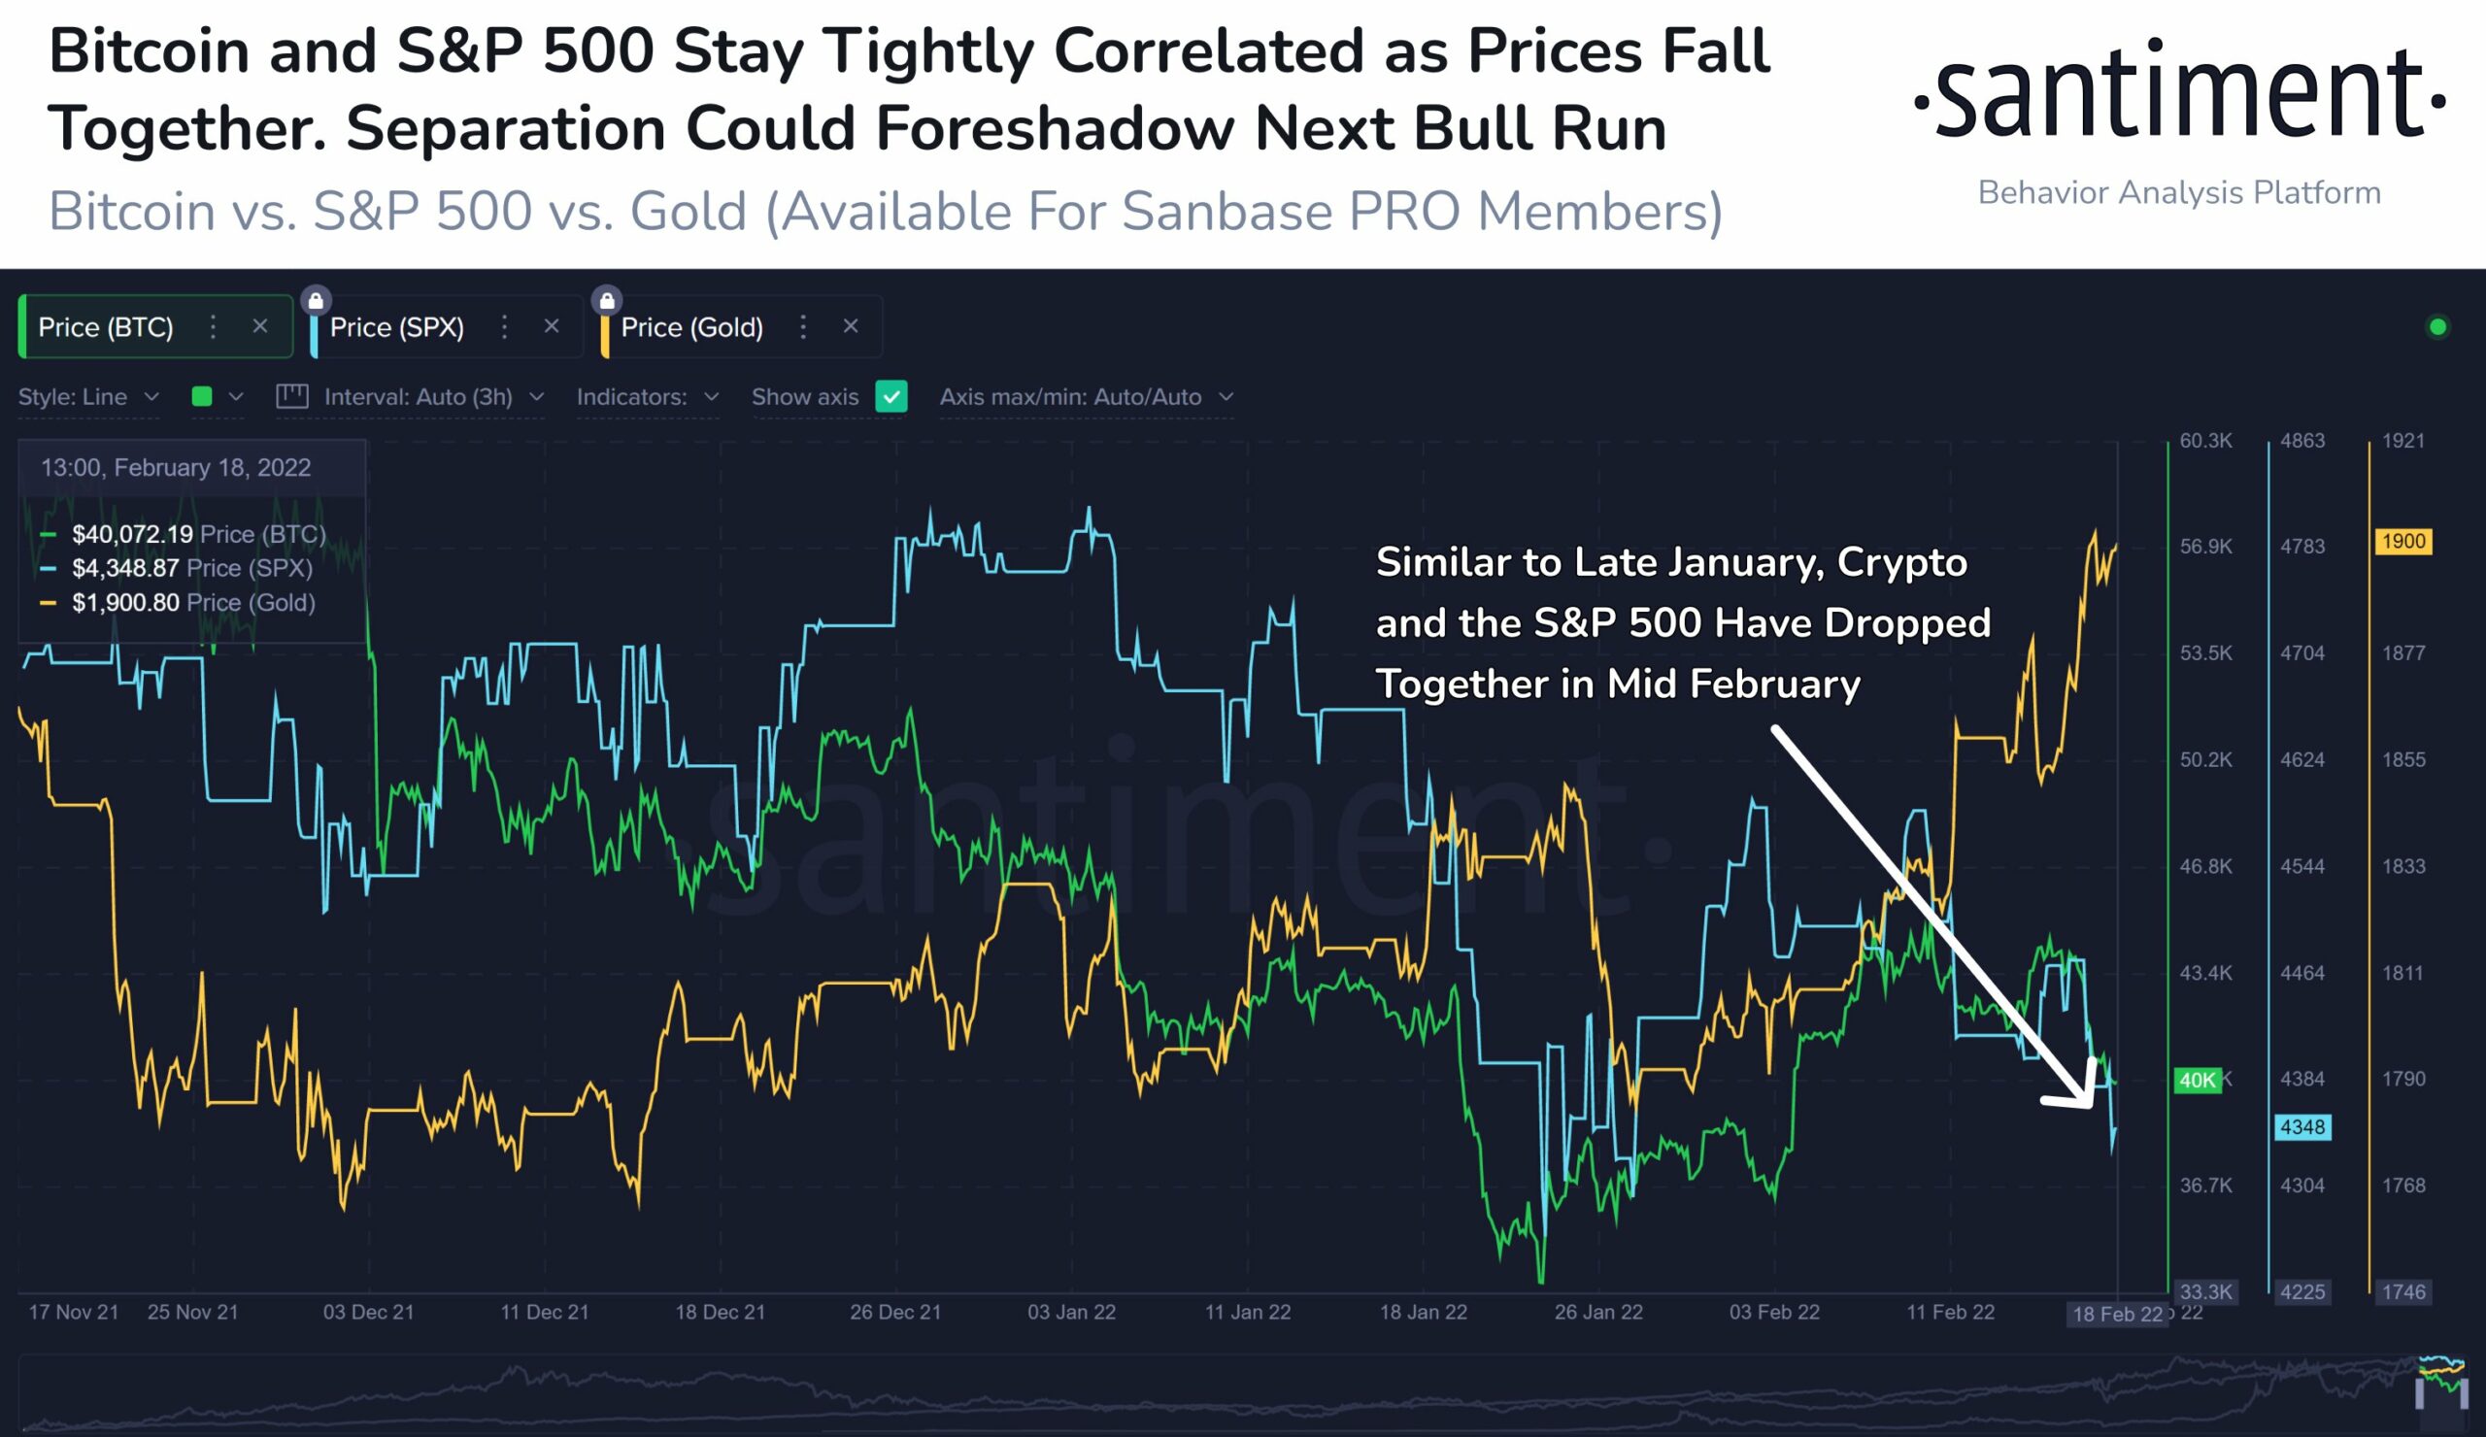Remove the Price (SPX) metric
This screenshot has height=1437, width=2486.
552,326
